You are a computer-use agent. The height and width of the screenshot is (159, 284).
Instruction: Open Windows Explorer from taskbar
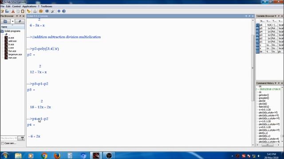[x=18, y=155]
